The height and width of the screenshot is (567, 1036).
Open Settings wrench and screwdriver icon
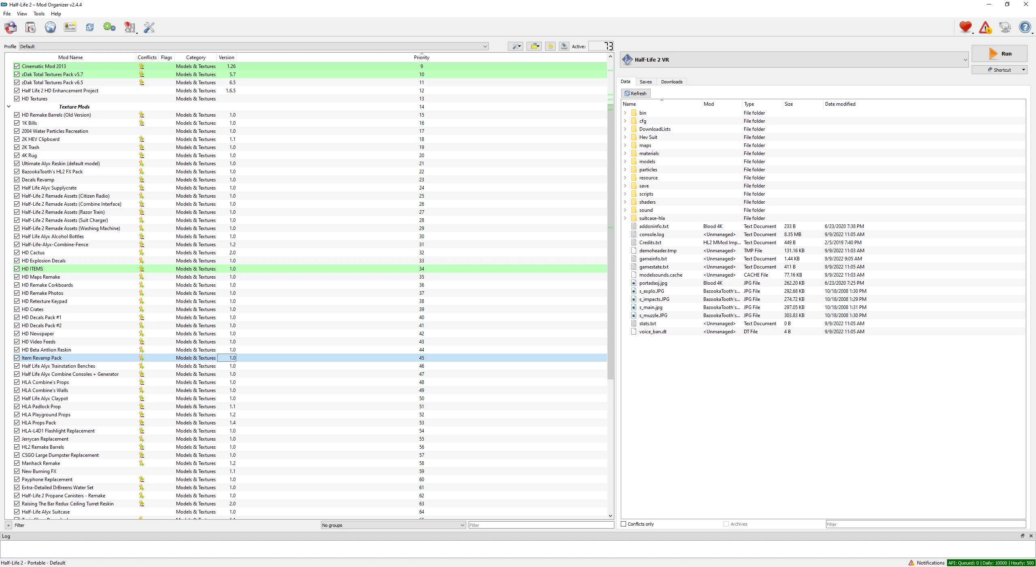click(x=149, y=27)
